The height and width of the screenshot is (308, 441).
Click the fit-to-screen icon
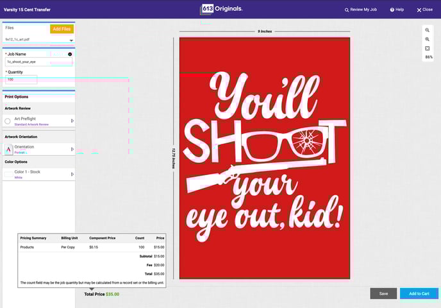pos(427,48)
